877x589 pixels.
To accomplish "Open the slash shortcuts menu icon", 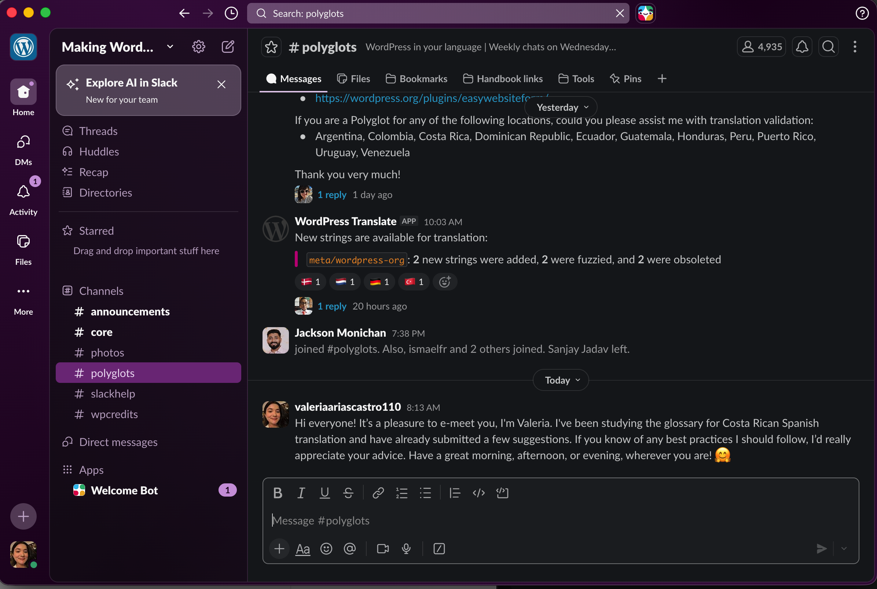I will tap(439, 549).
